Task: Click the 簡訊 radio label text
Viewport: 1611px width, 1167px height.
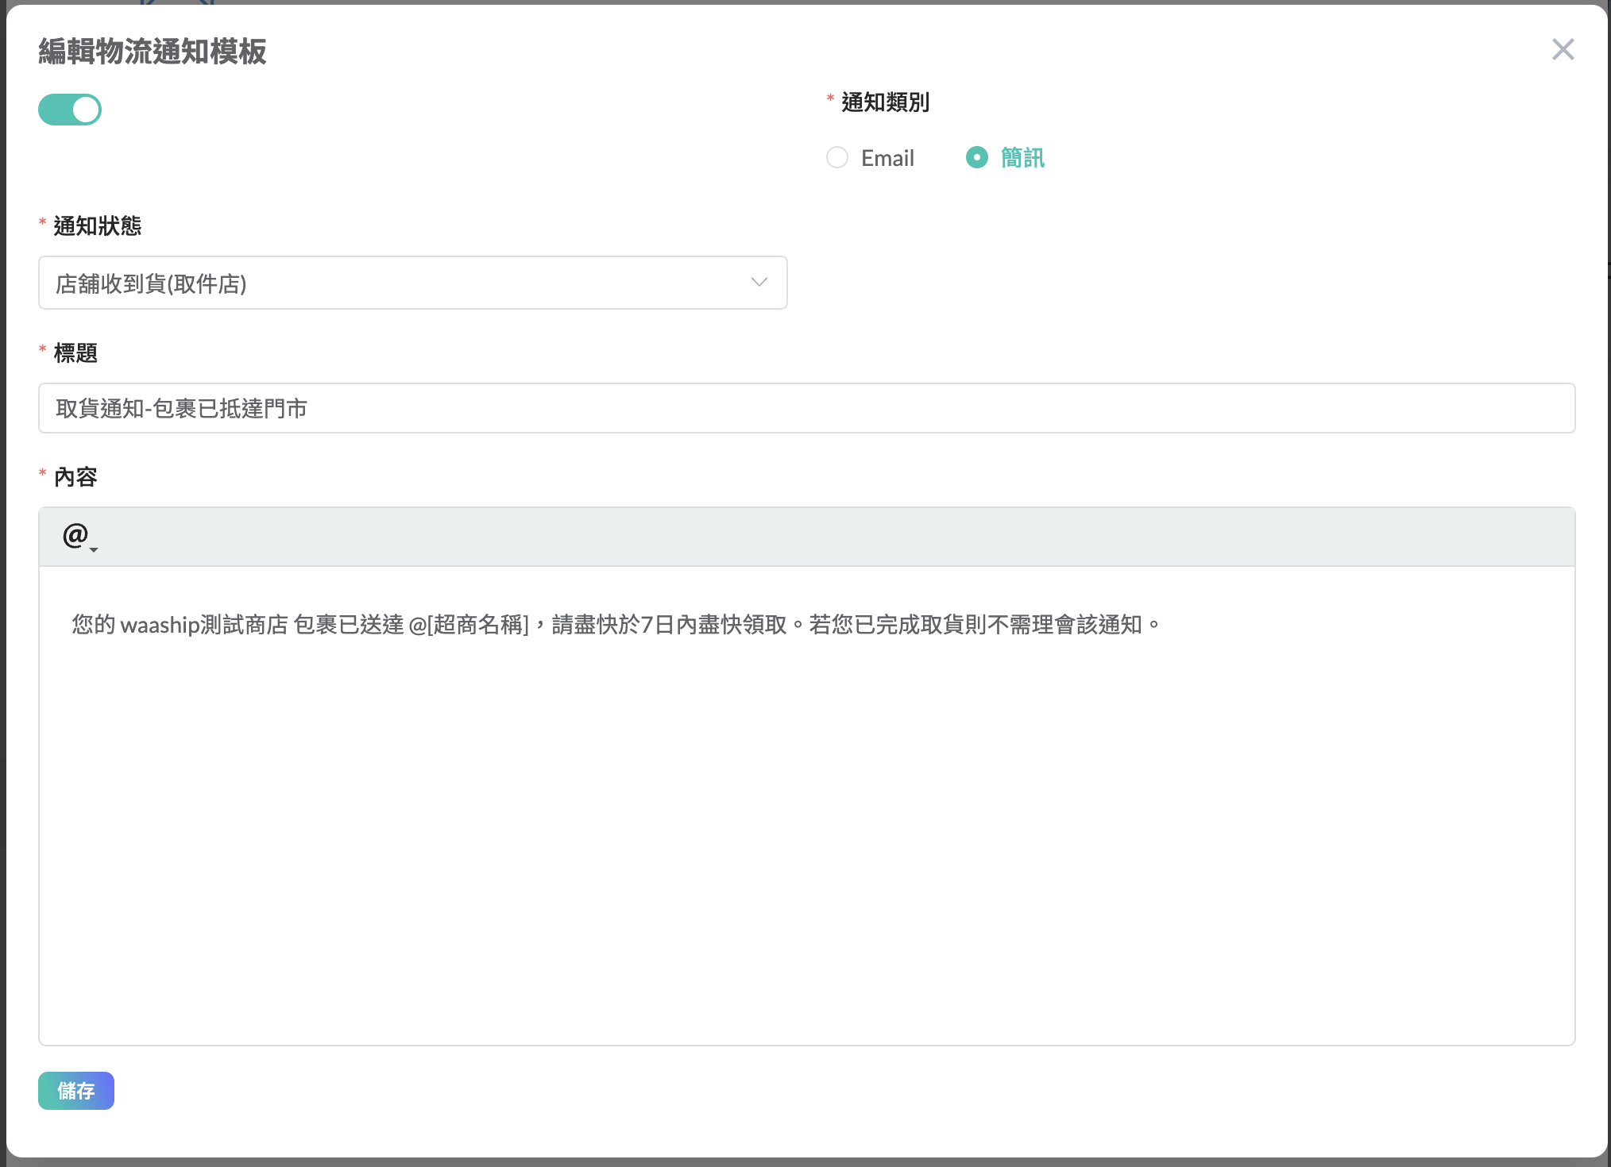Action: coord(1022,158)
